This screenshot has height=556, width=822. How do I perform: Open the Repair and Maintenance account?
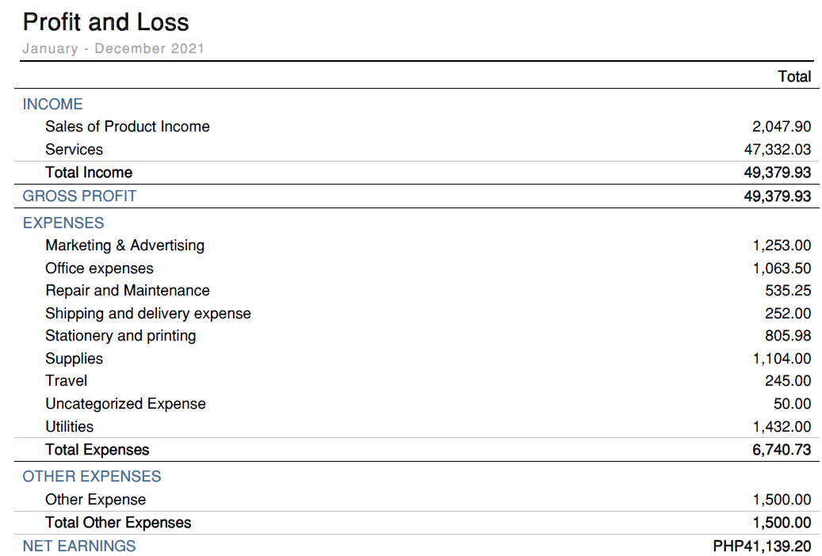pos(127,291)
